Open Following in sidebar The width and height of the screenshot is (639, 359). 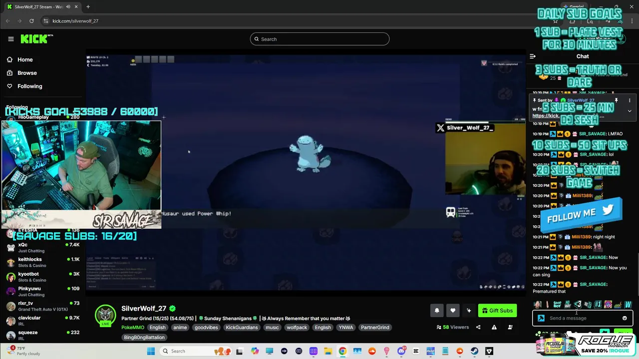click(x=24, y=86)
